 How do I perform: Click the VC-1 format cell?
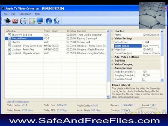coord(47,38)
